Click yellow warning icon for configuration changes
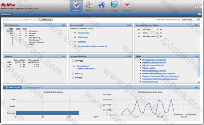The height and width of the screenshot is (125, 204). pyautogui.click(x=75, y=46)
